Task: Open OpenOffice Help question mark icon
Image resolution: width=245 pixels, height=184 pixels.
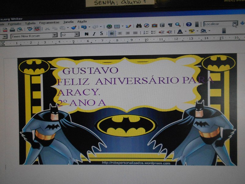Action: [189, 24]
